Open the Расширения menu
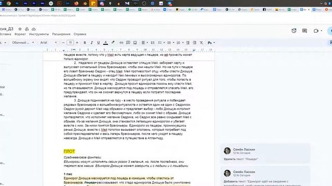 click(61, 34)
